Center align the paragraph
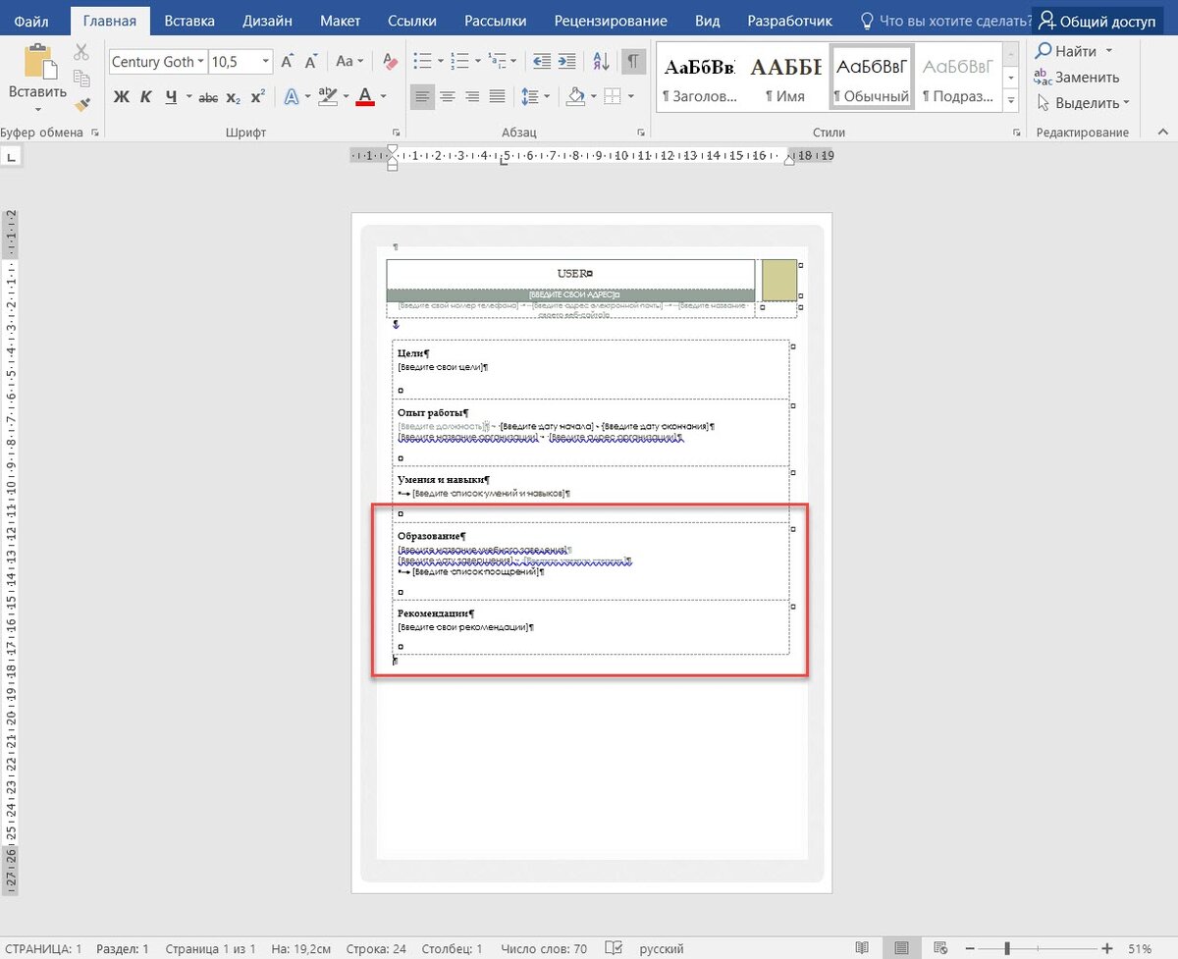 (448, 96)
